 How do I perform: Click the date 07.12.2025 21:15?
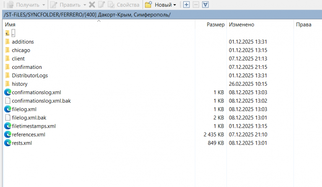point(248,67)
